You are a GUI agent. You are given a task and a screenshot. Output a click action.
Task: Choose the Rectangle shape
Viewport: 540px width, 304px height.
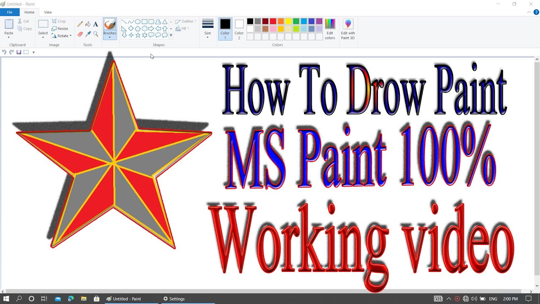coord(144,22)
